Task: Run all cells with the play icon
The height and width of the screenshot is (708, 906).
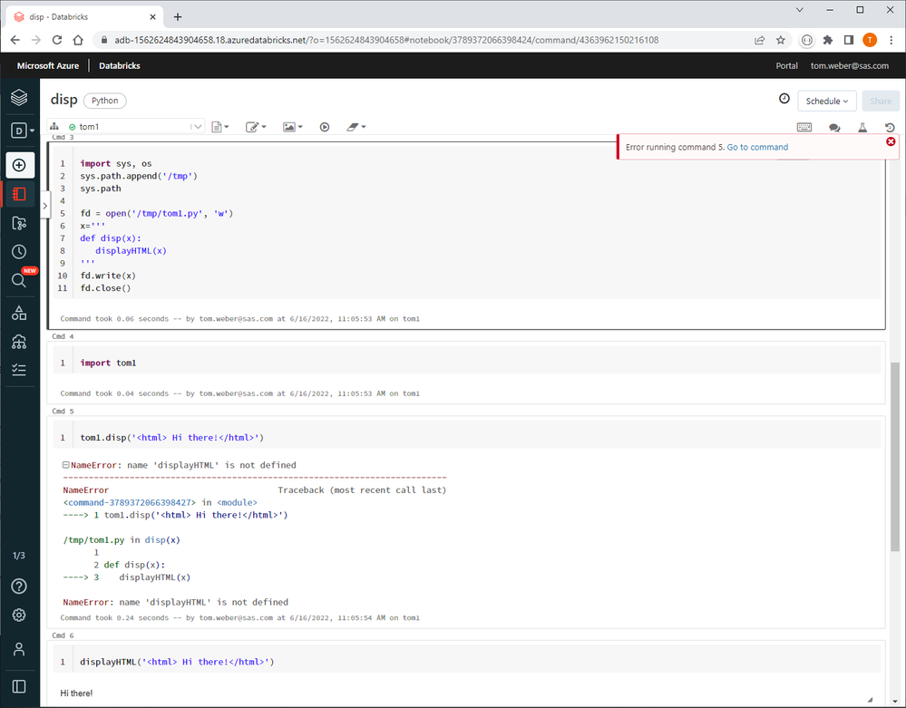Action: click(325, 127)
